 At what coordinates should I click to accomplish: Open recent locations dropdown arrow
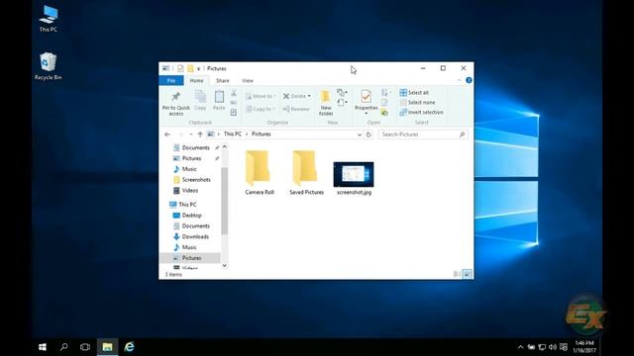click(191, 134)
